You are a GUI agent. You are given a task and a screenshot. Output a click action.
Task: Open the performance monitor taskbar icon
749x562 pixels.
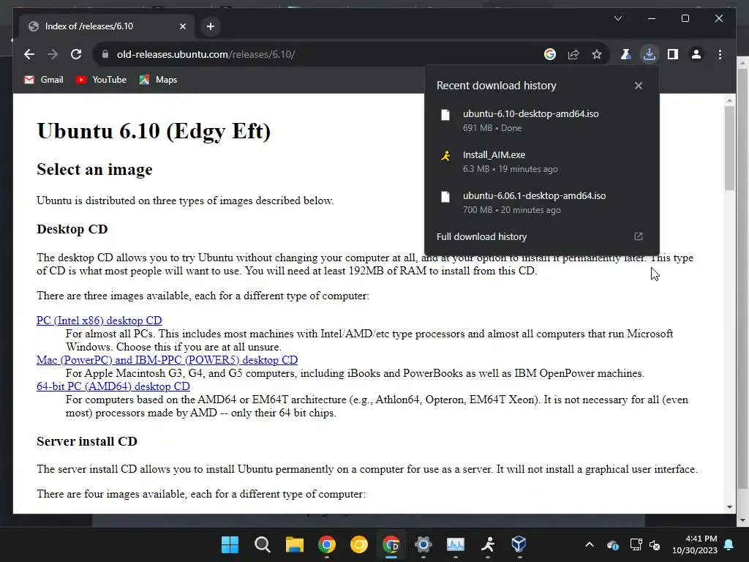pyautogui.click(x=455, y=544)
